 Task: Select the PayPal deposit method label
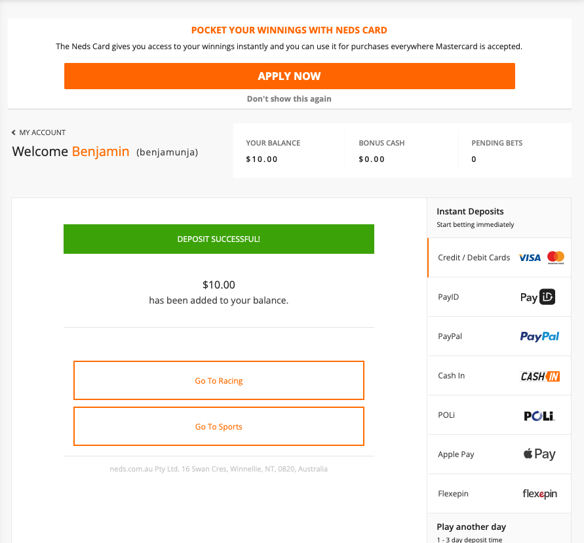(450, 336)
